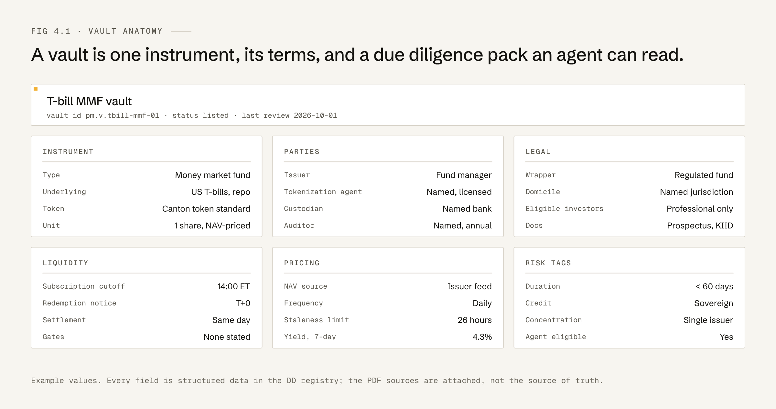Click the RISK TAGS section header
The image size is (776, 409).
click(x=548, y=263)
